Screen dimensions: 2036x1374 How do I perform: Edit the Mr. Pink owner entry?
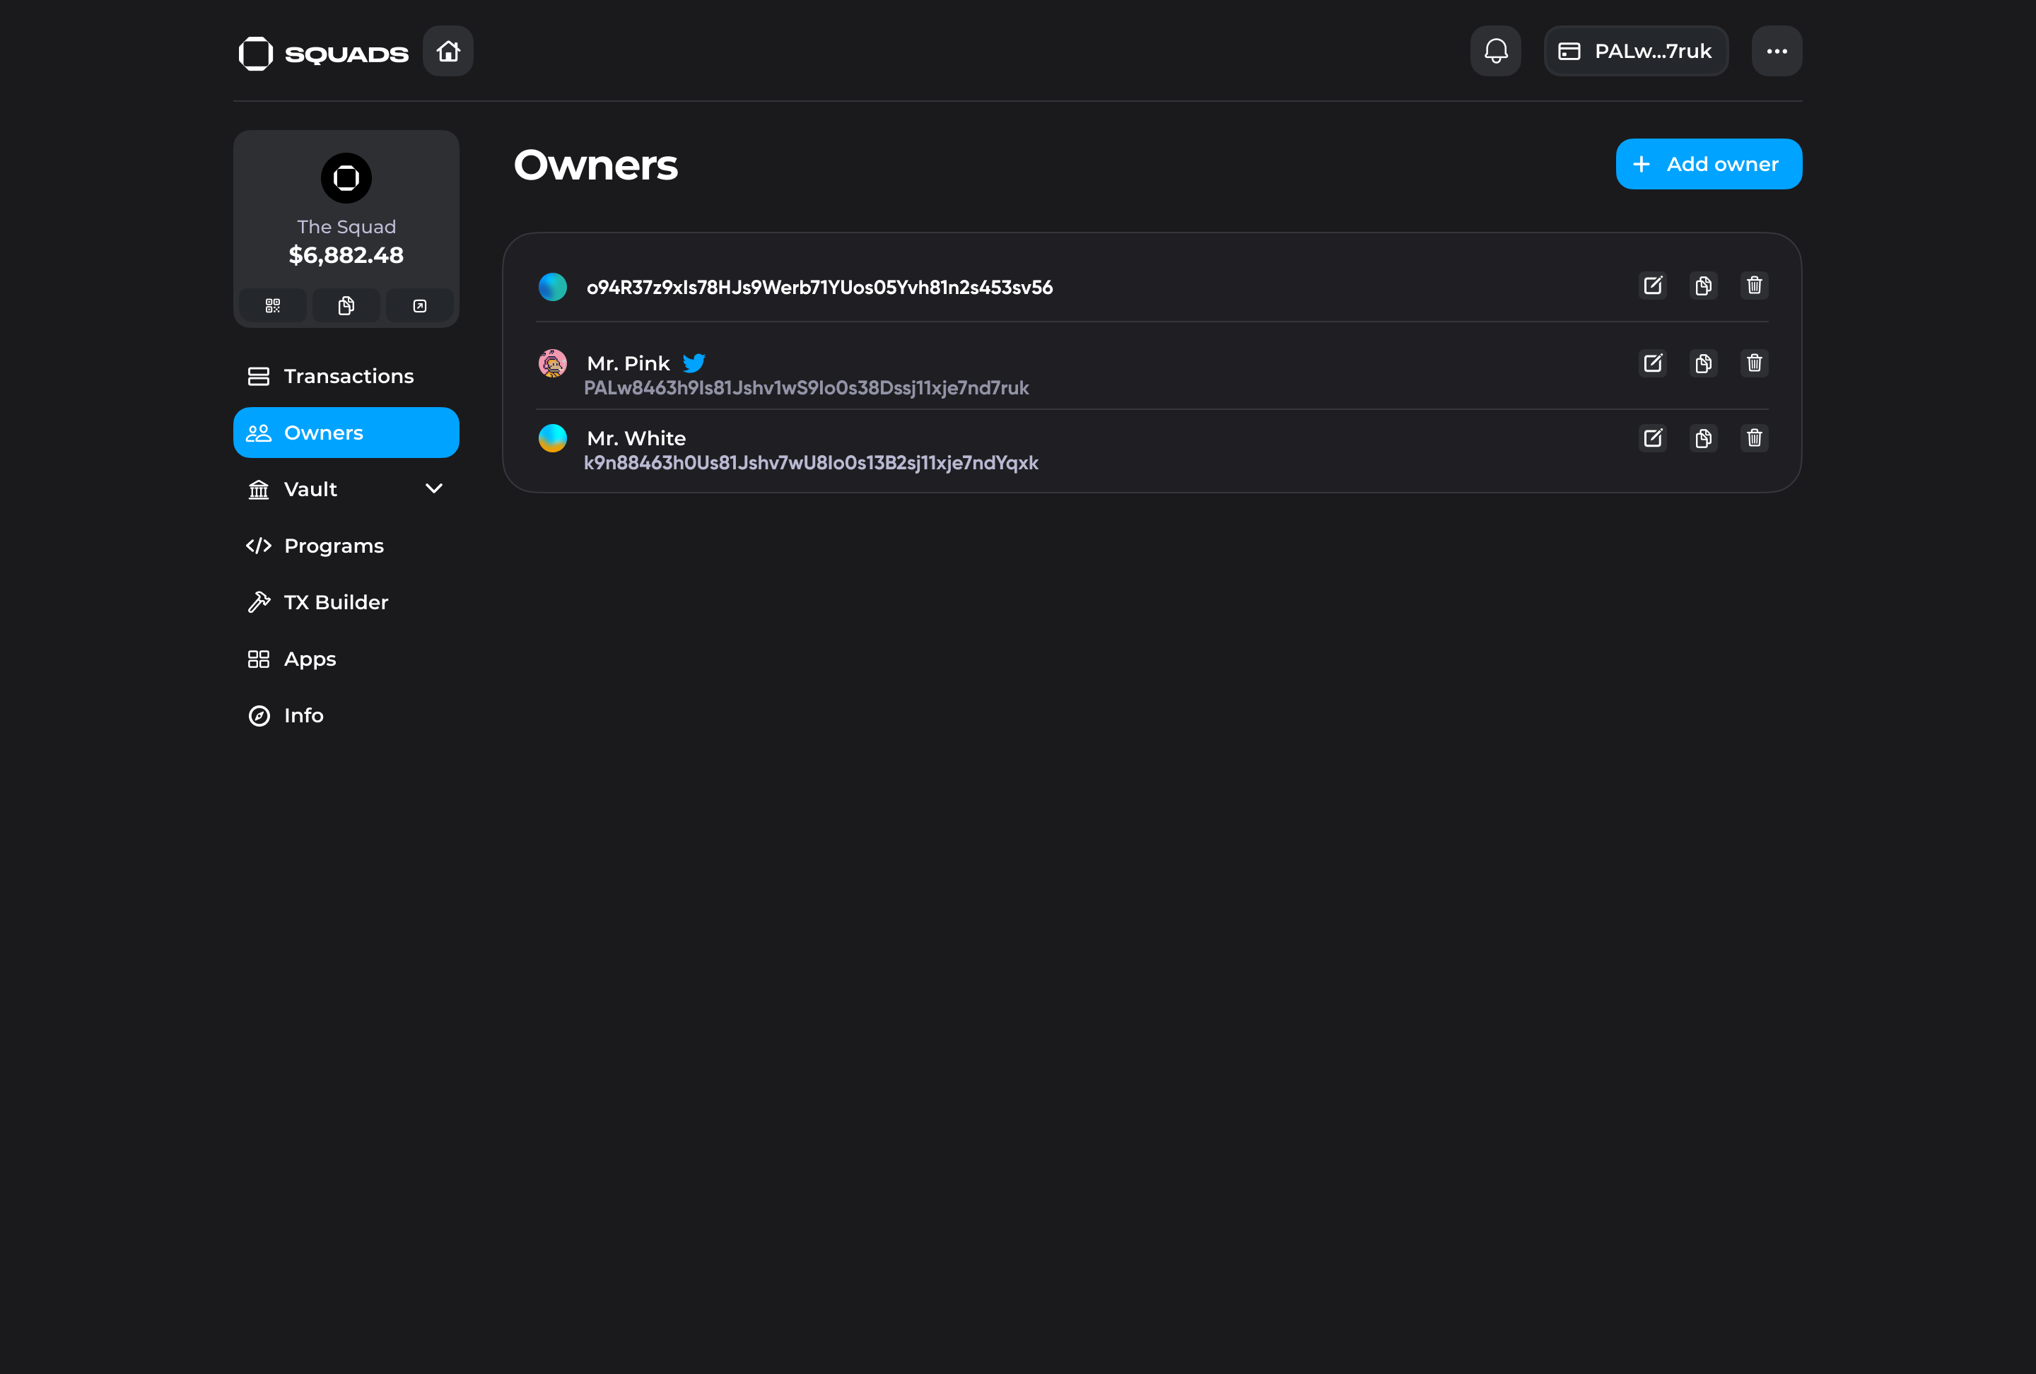click(x=1652, y=363)
